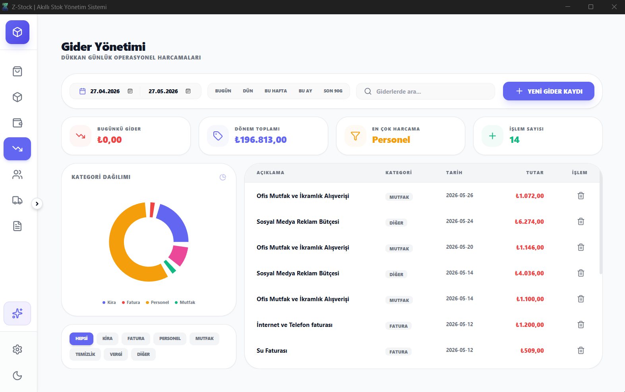Viewport: 625px width, 392px height.
Task: Click the AI sparkles icon in sidebar
Action: click(17, 313)
